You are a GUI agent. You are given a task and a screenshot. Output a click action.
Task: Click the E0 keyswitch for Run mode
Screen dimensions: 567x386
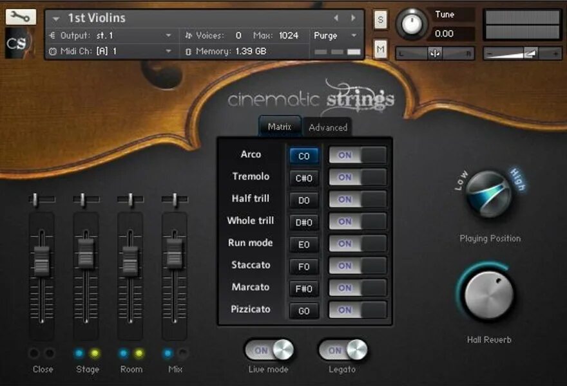point(303,244)
